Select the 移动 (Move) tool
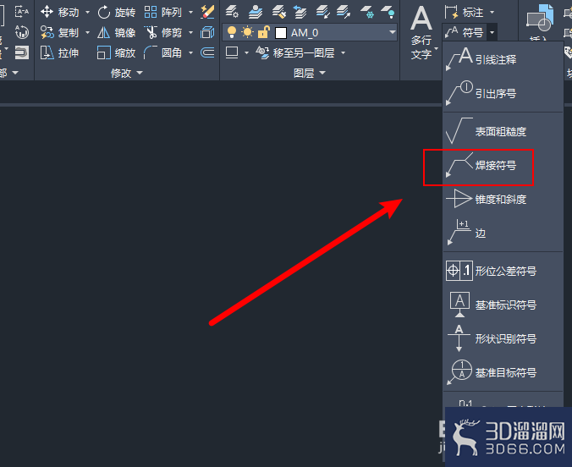Image resolution: width=572 pixels, height=467 pixels. pyautogui.click(x=59, y=13)
